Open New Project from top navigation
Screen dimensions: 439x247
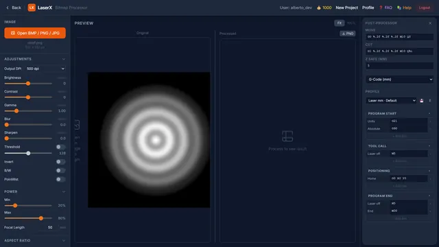point(346,8)
